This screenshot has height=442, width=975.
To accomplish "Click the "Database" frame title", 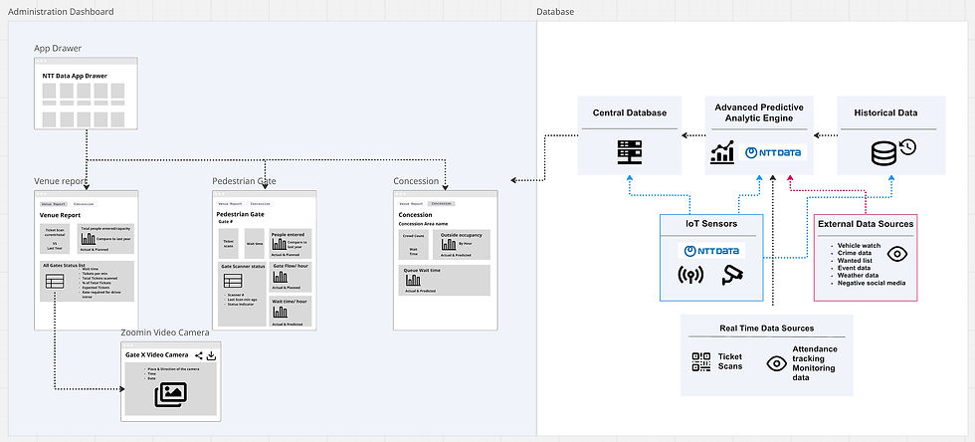I will coord(555,12).
